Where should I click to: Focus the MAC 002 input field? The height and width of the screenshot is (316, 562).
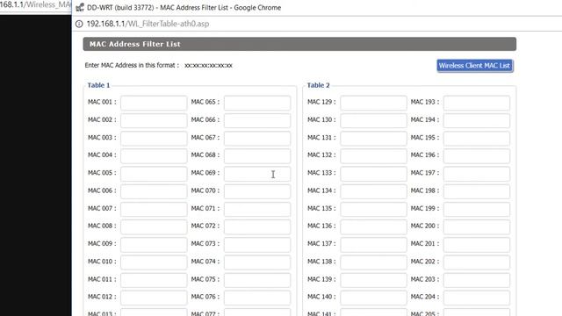[x=154, y=120]
